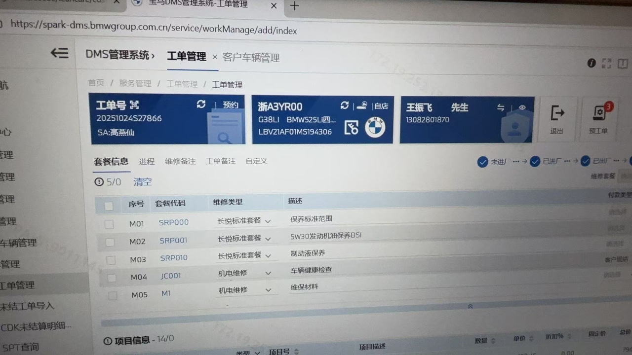Refresh the vehicle info card
The width and height of the screenshot is (632, 355).
coord(345,106)
